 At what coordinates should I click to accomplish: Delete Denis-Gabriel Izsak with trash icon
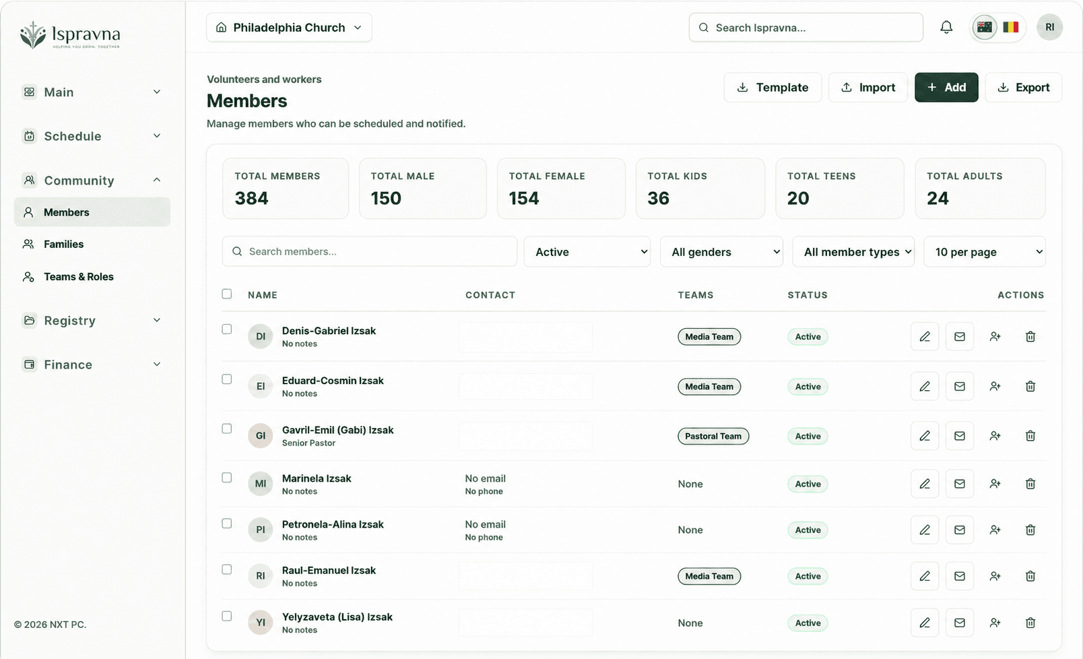pos(1030,336)
